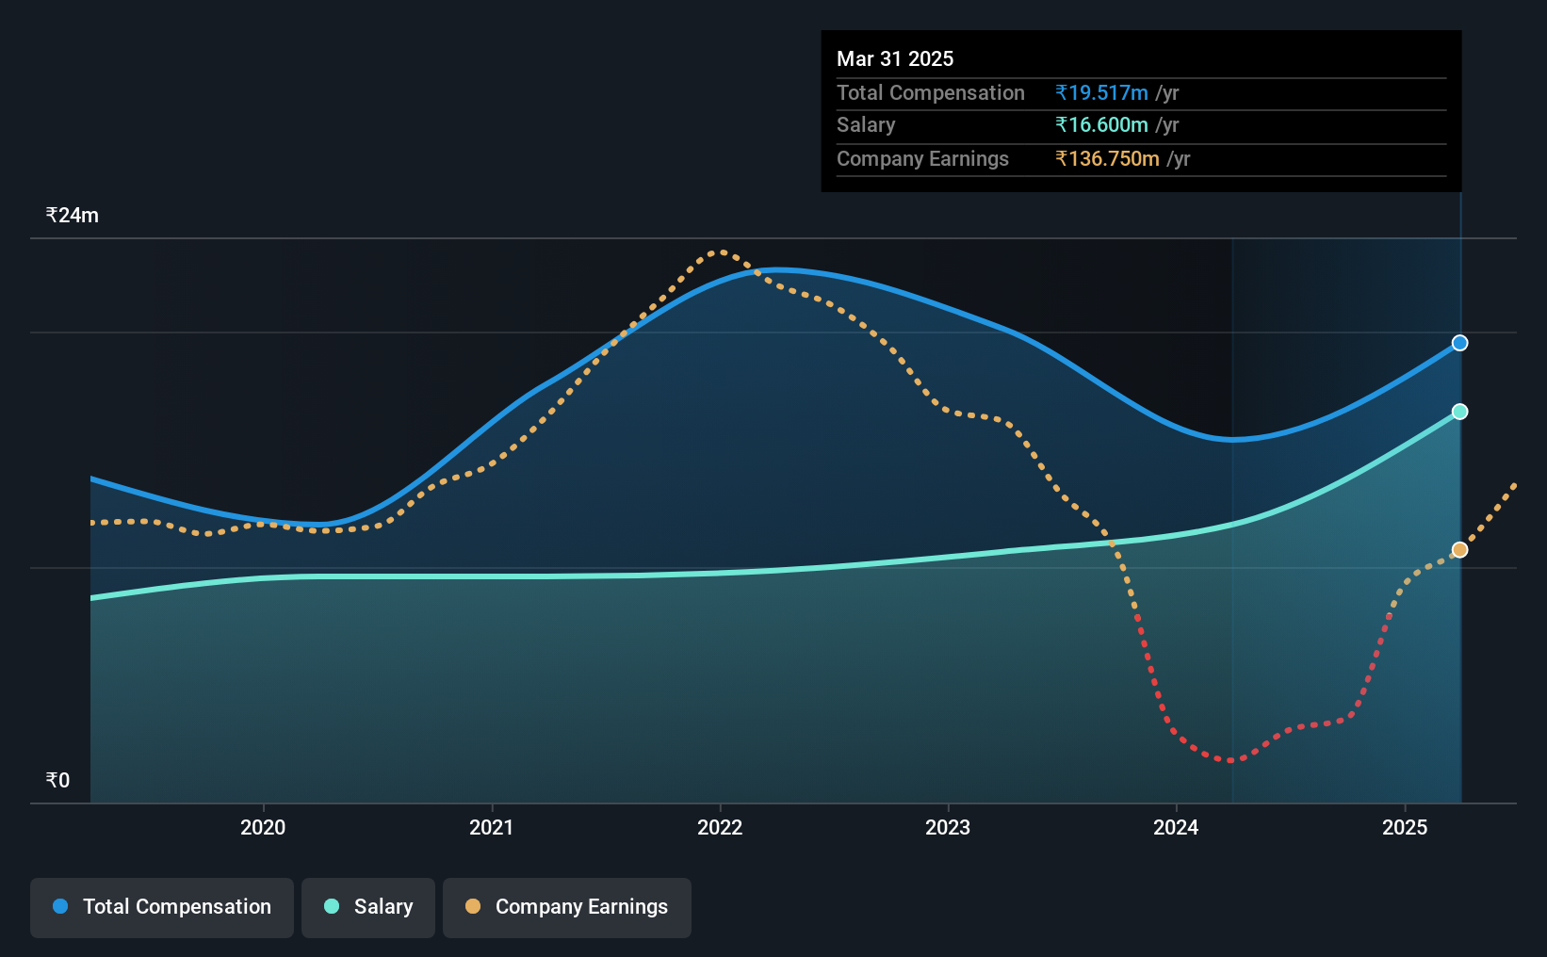The width and height of the screenshot is (1547, 957).
Task: Click the 2020 x-axis label
Action: click(x=263, y=827)
